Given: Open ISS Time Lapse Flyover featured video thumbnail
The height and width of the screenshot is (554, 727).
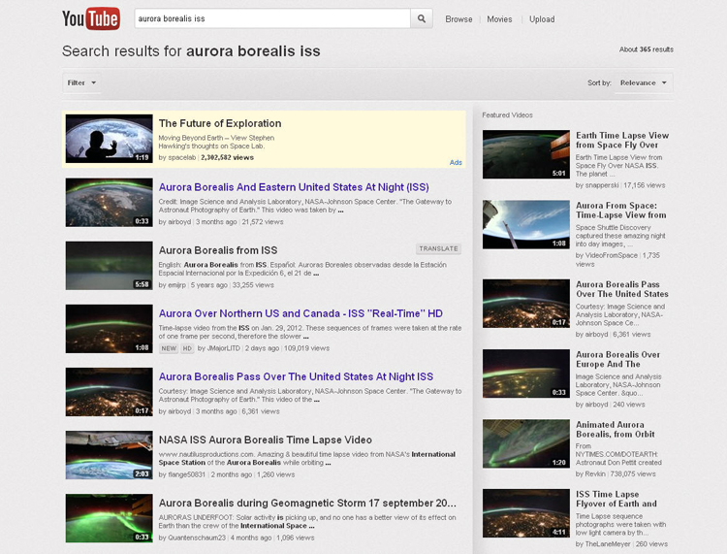Looking at the screenshot, I should pyautogui.click(x=525, y=513).
